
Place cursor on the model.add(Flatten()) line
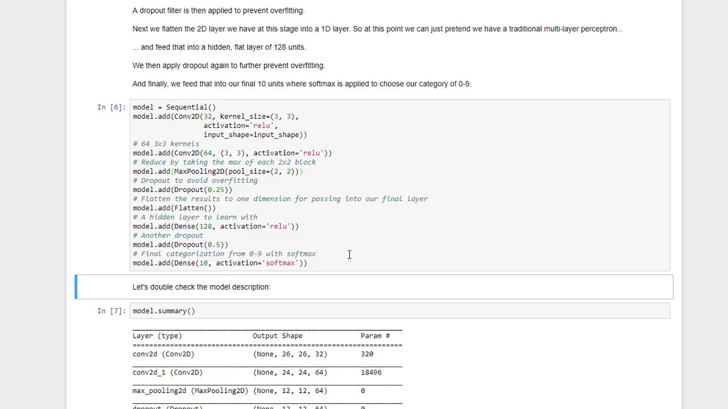point(174,208)
